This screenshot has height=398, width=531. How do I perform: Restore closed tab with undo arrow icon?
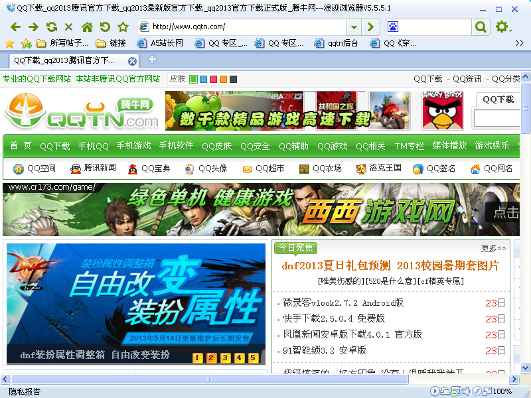coord(105,27)
